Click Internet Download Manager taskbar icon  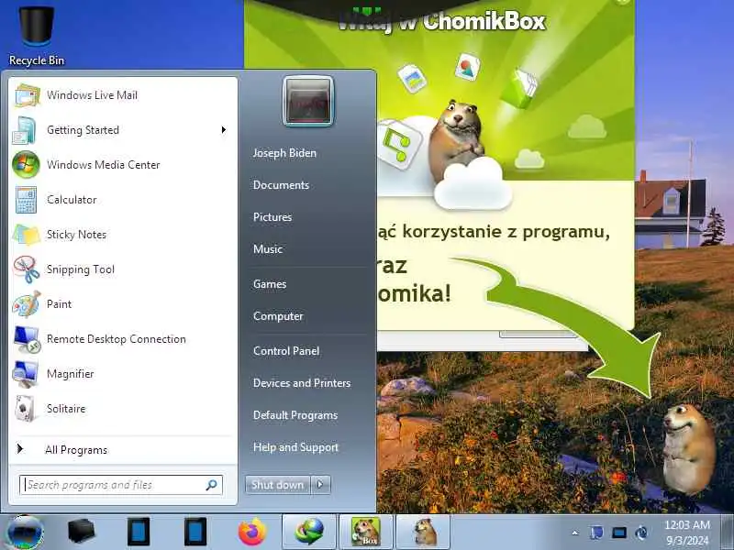point(309,533)
